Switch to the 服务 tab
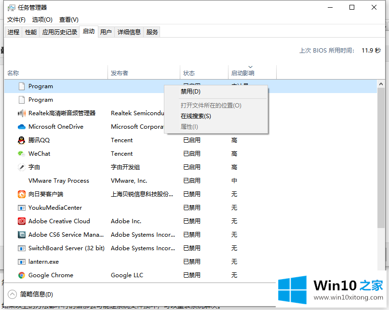Screen dimensions: 389x310 coord(152,32)
